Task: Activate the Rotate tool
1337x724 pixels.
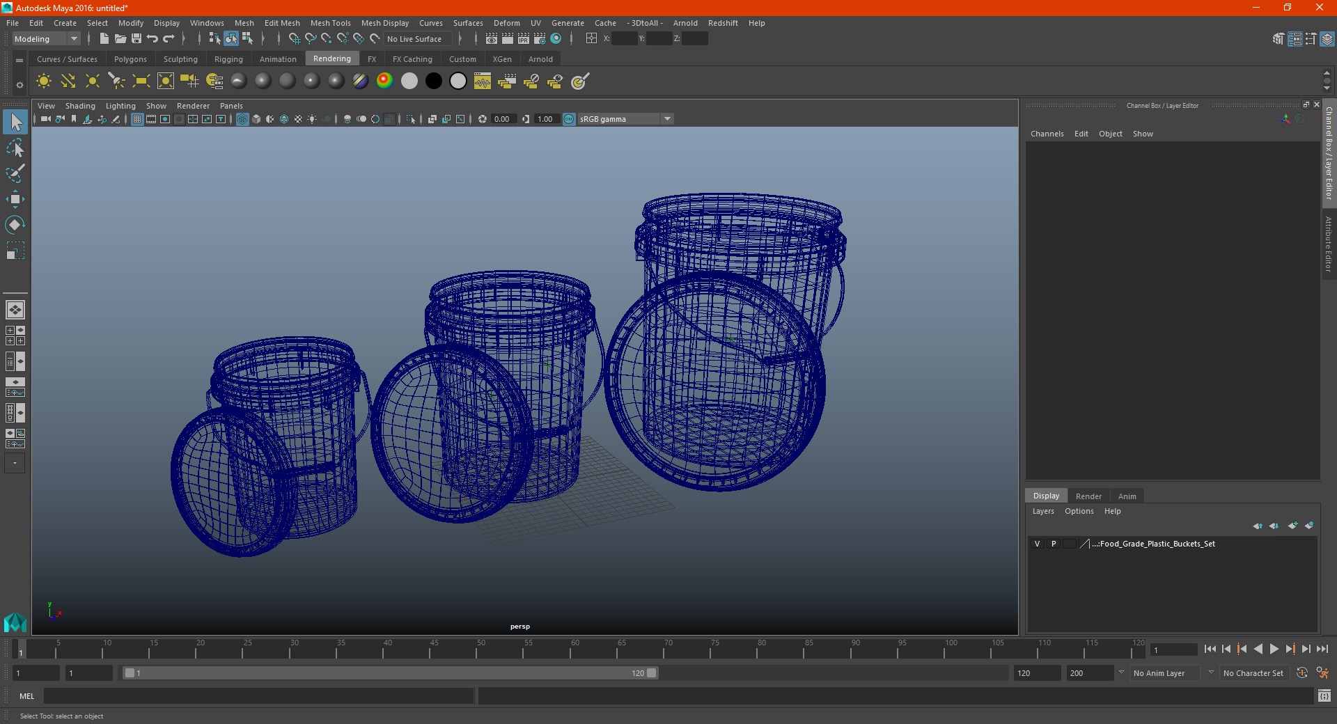Action: tap(15, 225)
